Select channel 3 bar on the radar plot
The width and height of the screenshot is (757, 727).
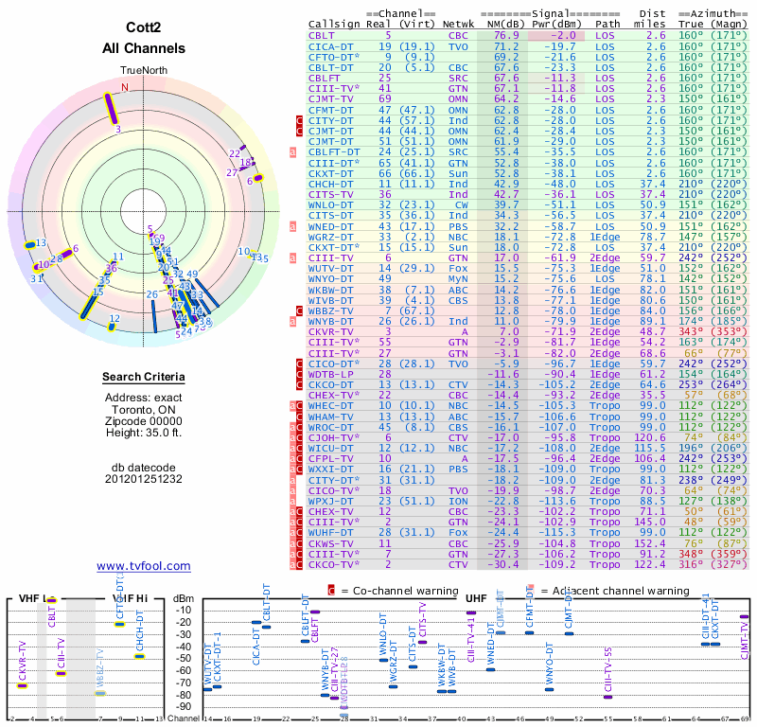pos(111,109)
